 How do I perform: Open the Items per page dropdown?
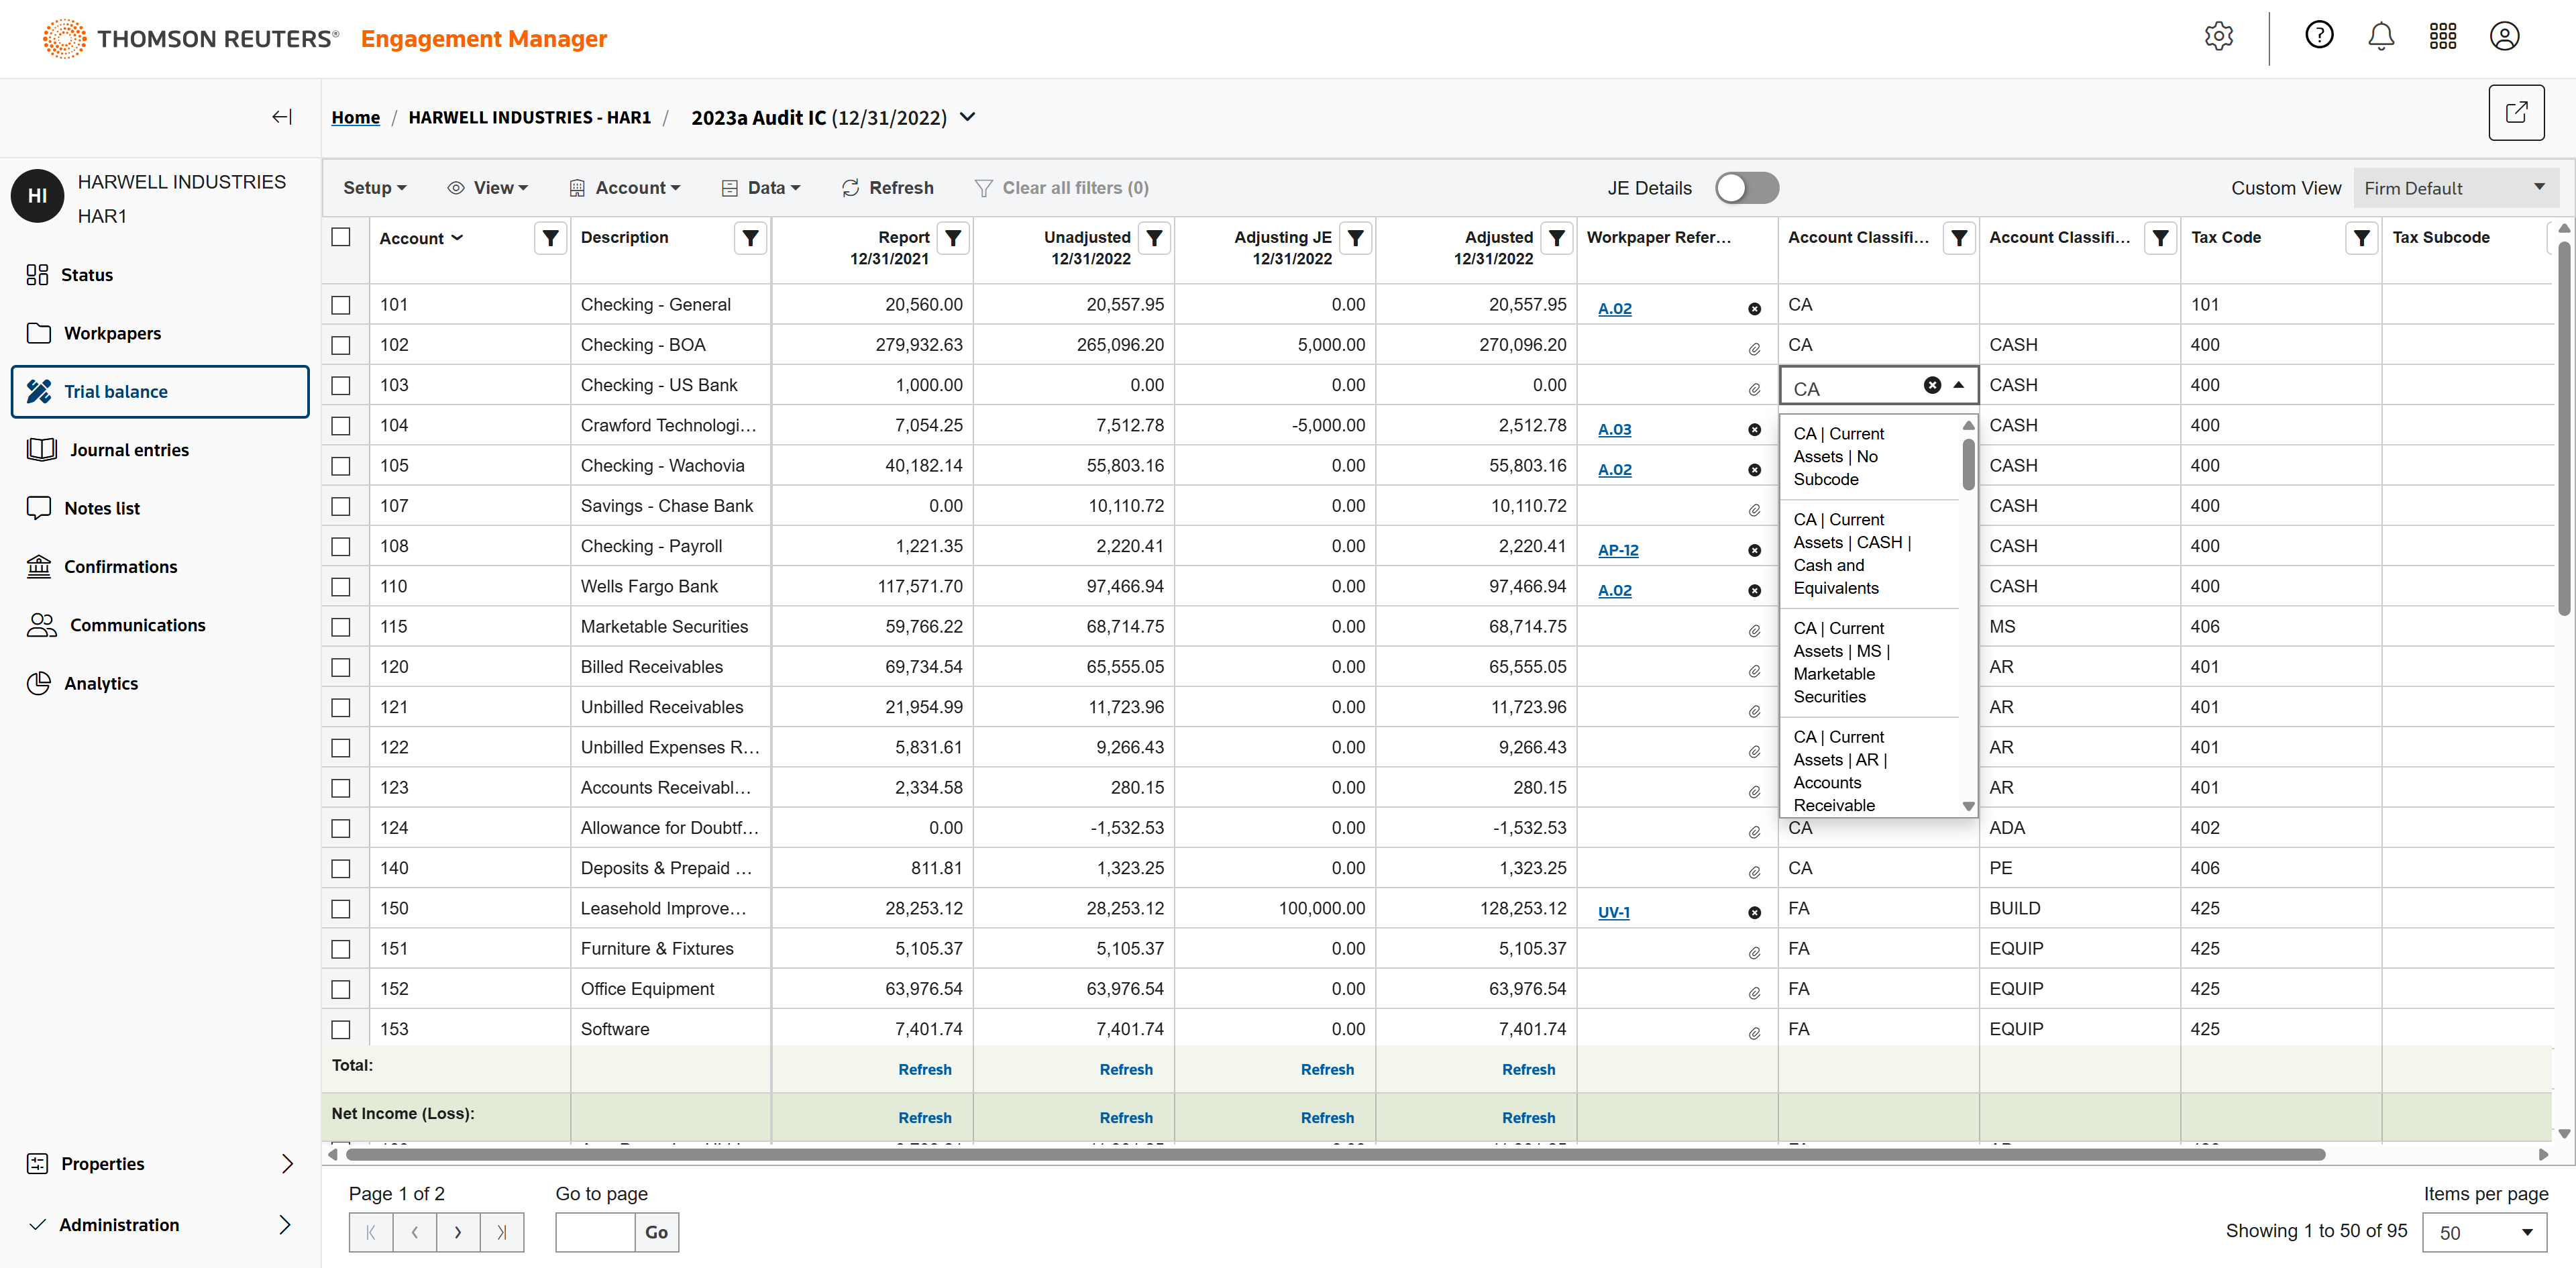2484,1232
